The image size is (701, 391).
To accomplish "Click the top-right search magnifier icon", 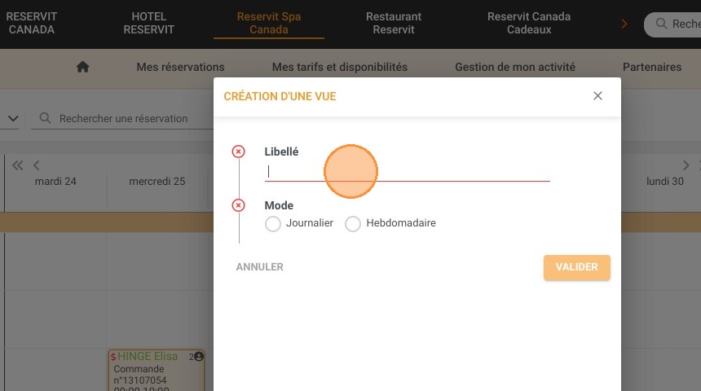I will click(661, 24).
